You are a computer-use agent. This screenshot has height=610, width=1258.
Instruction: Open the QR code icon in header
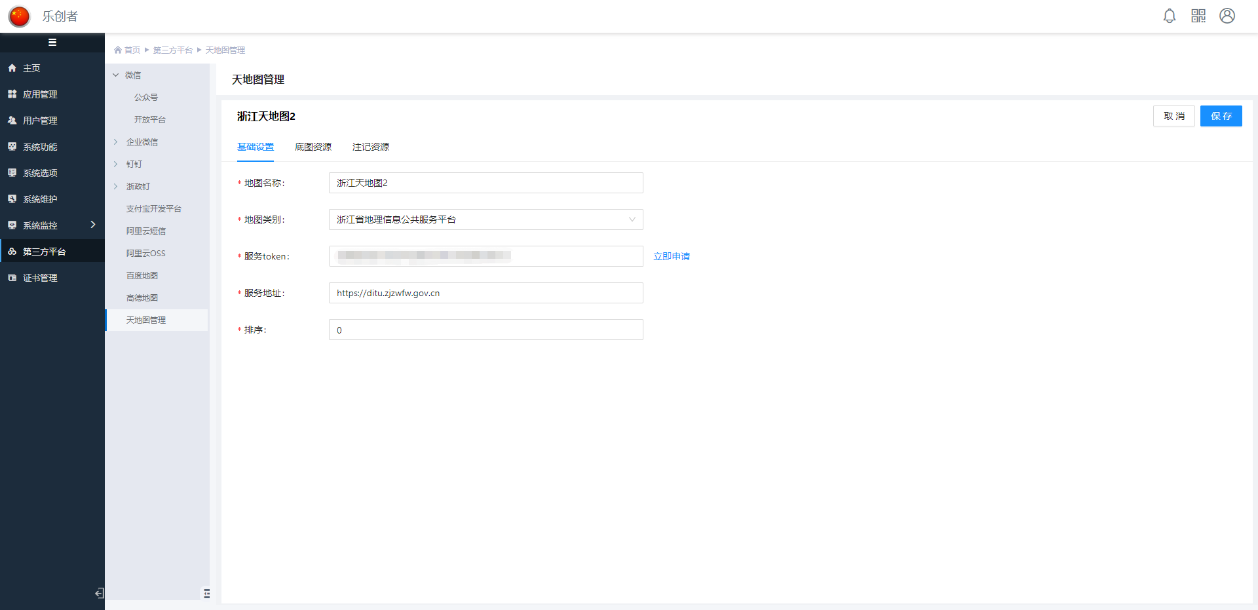pyautogui.click(x=1198, y=16)
